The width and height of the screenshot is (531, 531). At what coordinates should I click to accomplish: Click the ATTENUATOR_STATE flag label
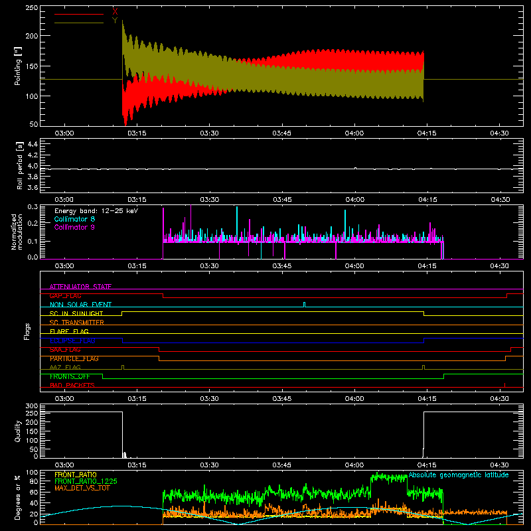click(80, 287)
